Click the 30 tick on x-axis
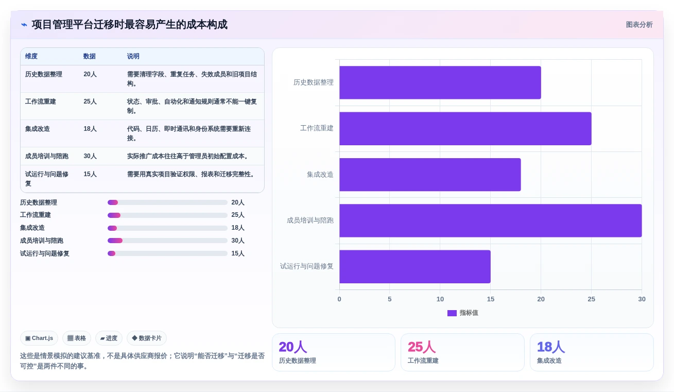Image resolution: width=674 pixels, height=392 pixels. tap(642, 299)
